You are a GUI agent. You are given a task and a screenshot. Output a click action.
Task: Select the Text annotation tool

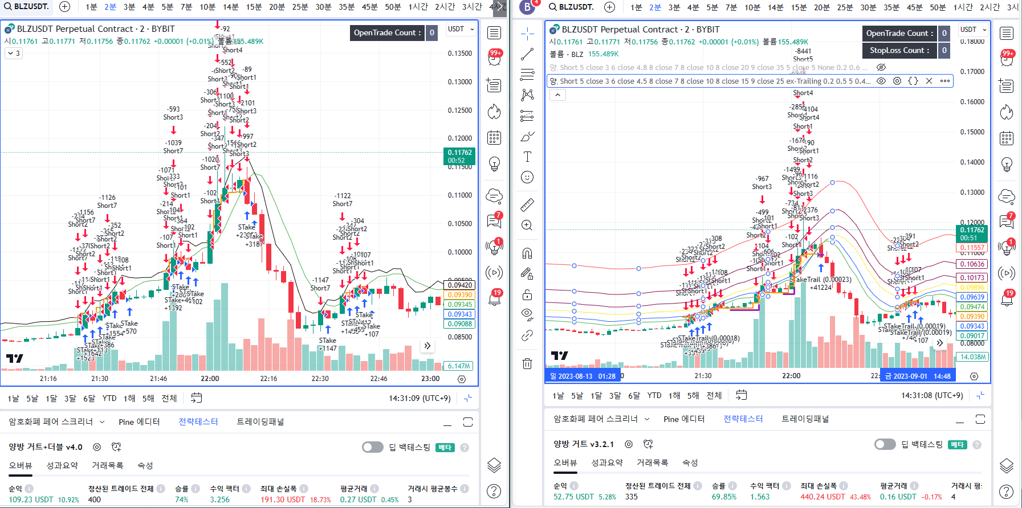click(x=527, y=157)
